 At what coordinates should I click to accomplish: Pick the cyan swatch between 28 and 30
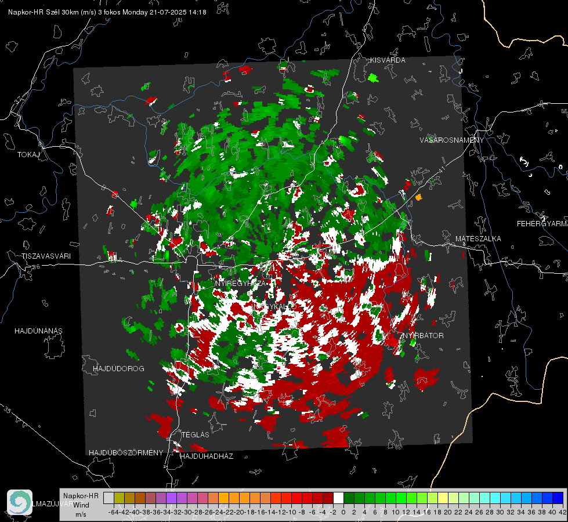[x=495, y=498]
